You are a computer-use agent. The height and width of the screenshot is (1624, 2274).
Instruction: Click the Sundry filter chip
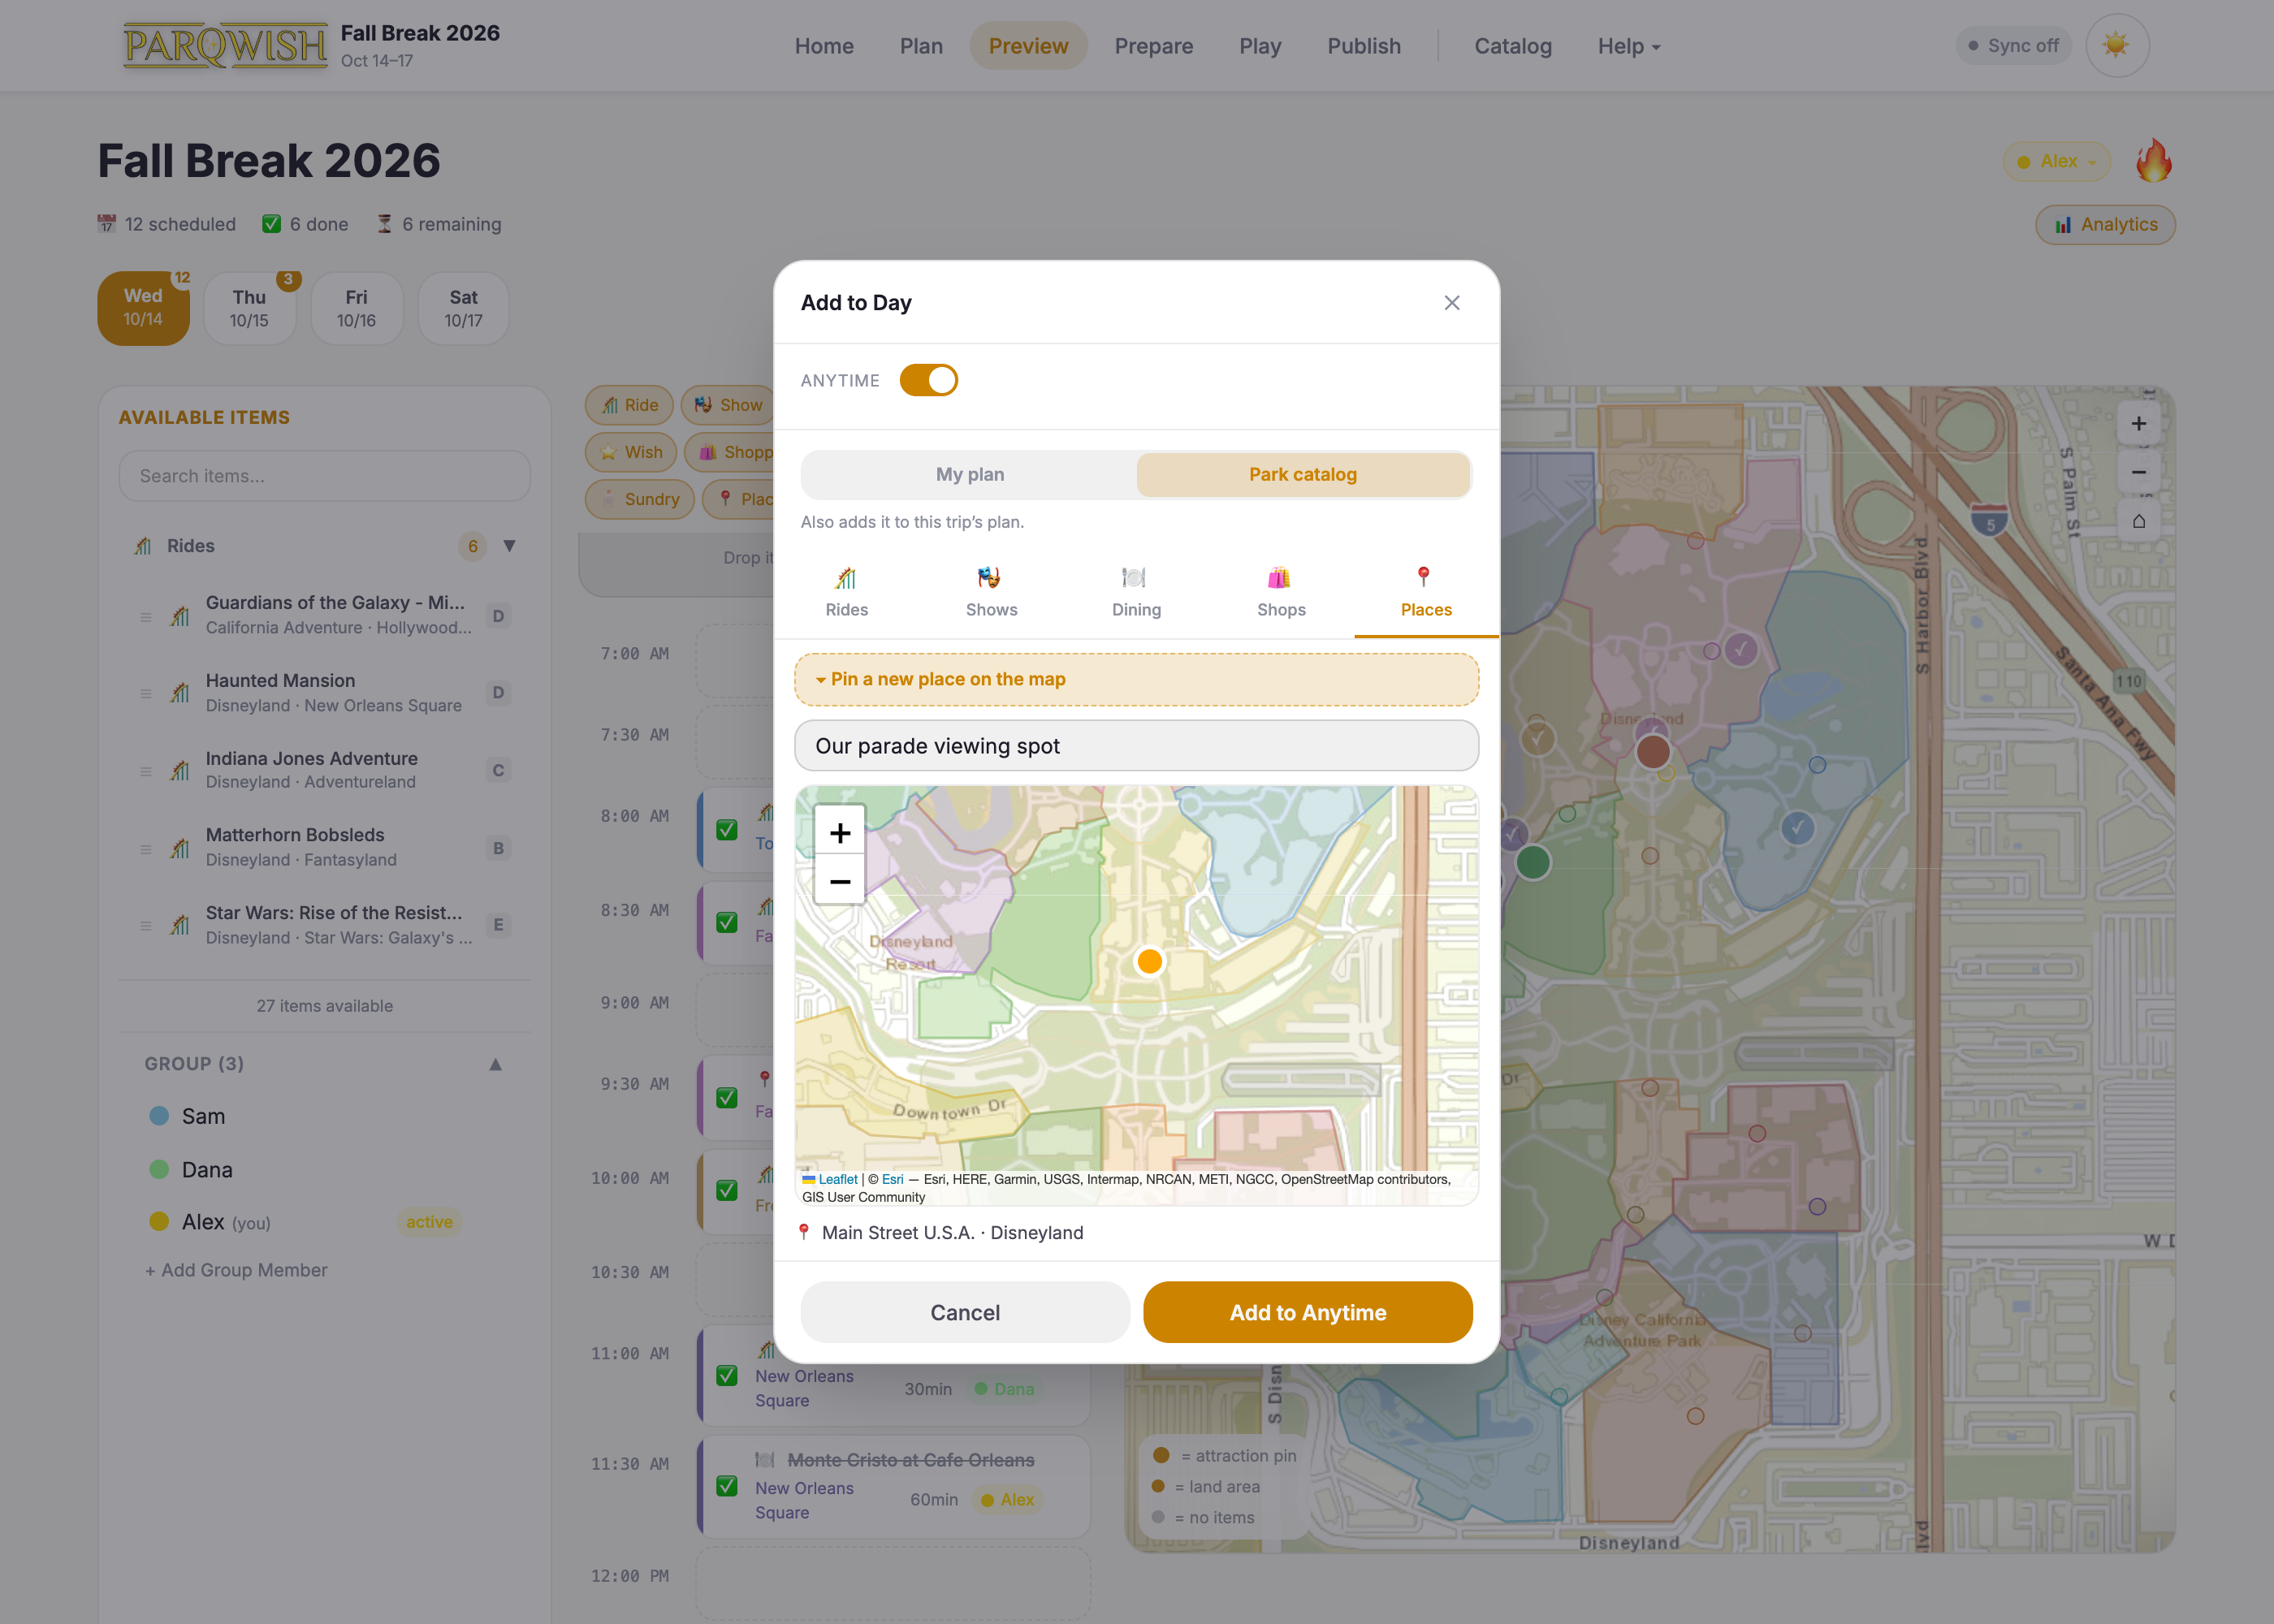[639, 499]
